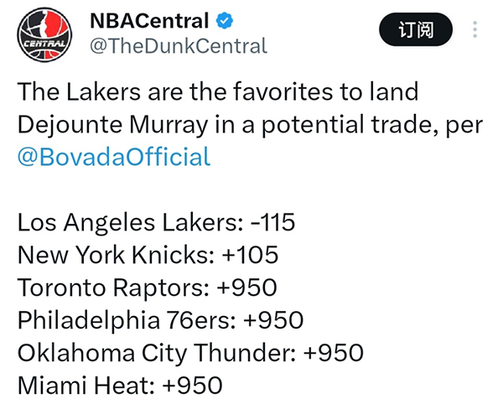Select the Oklahoma City Thunder odds line

(x=190, y=353)
